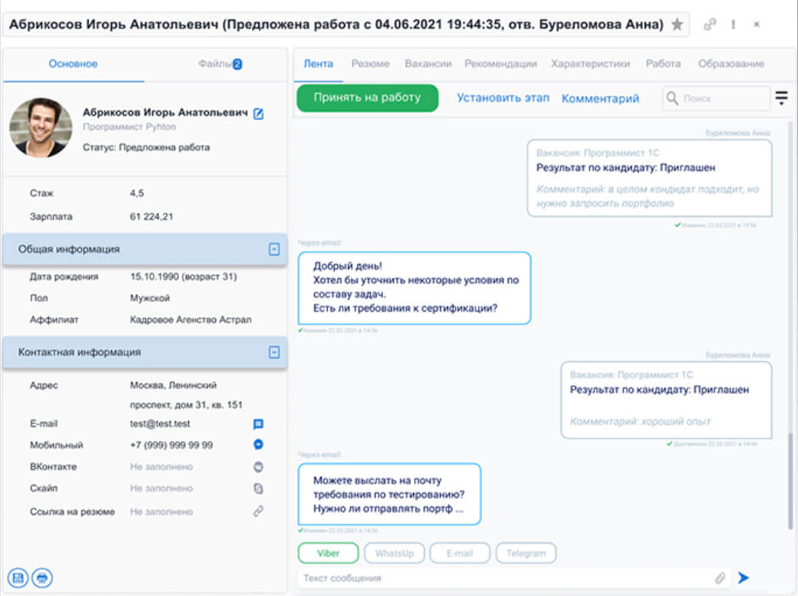Add a Комментарий
Image resolution: width=798 pixels, height=596 pixels.
click(x=600, y=98)
